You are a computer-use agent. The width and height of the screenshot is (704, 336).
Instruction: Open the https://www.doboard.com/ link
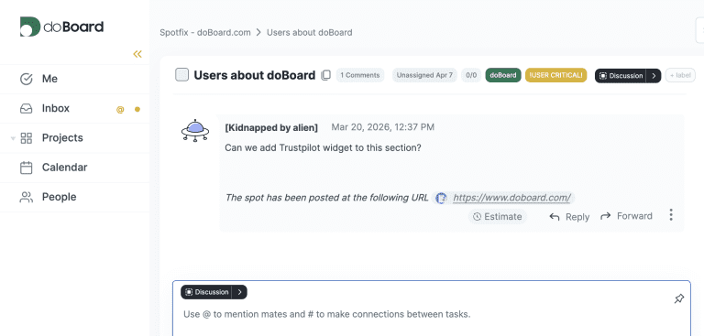tap(511, 198)
